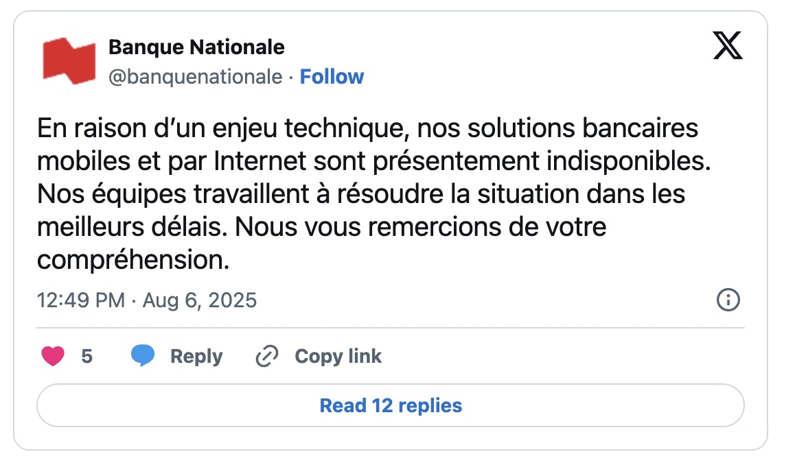This screenshot has width=795, height=465.
Task: Click the Reply text label
Action: 196,355
